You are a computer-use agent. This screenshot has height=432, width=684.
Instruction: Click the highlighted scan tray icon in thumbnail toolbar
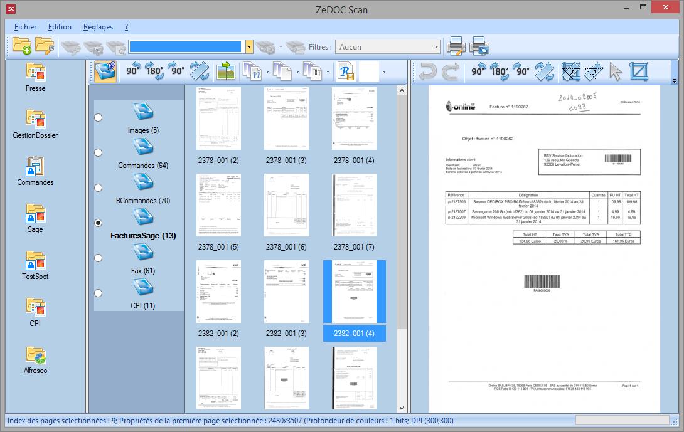105,71
